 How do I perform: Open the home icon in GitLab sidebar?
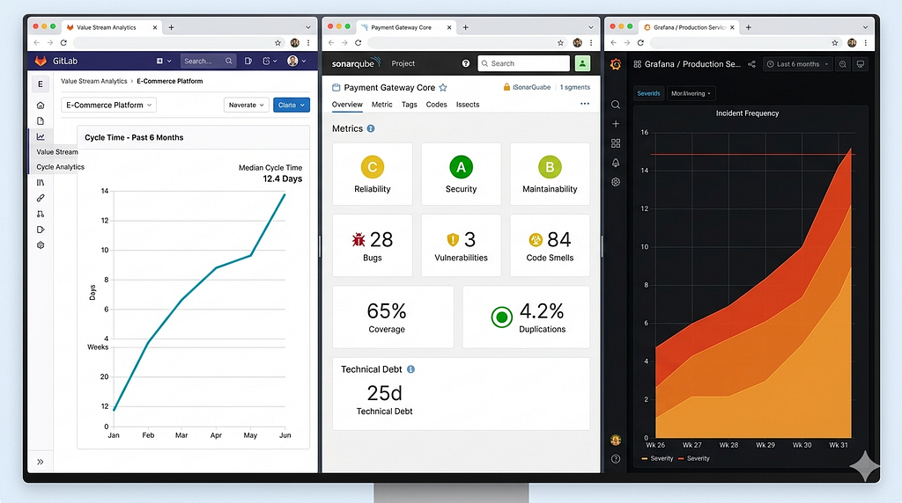point(41,105)
